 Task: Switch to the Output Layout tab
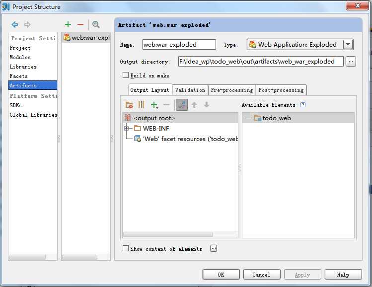tap(149, 90)
